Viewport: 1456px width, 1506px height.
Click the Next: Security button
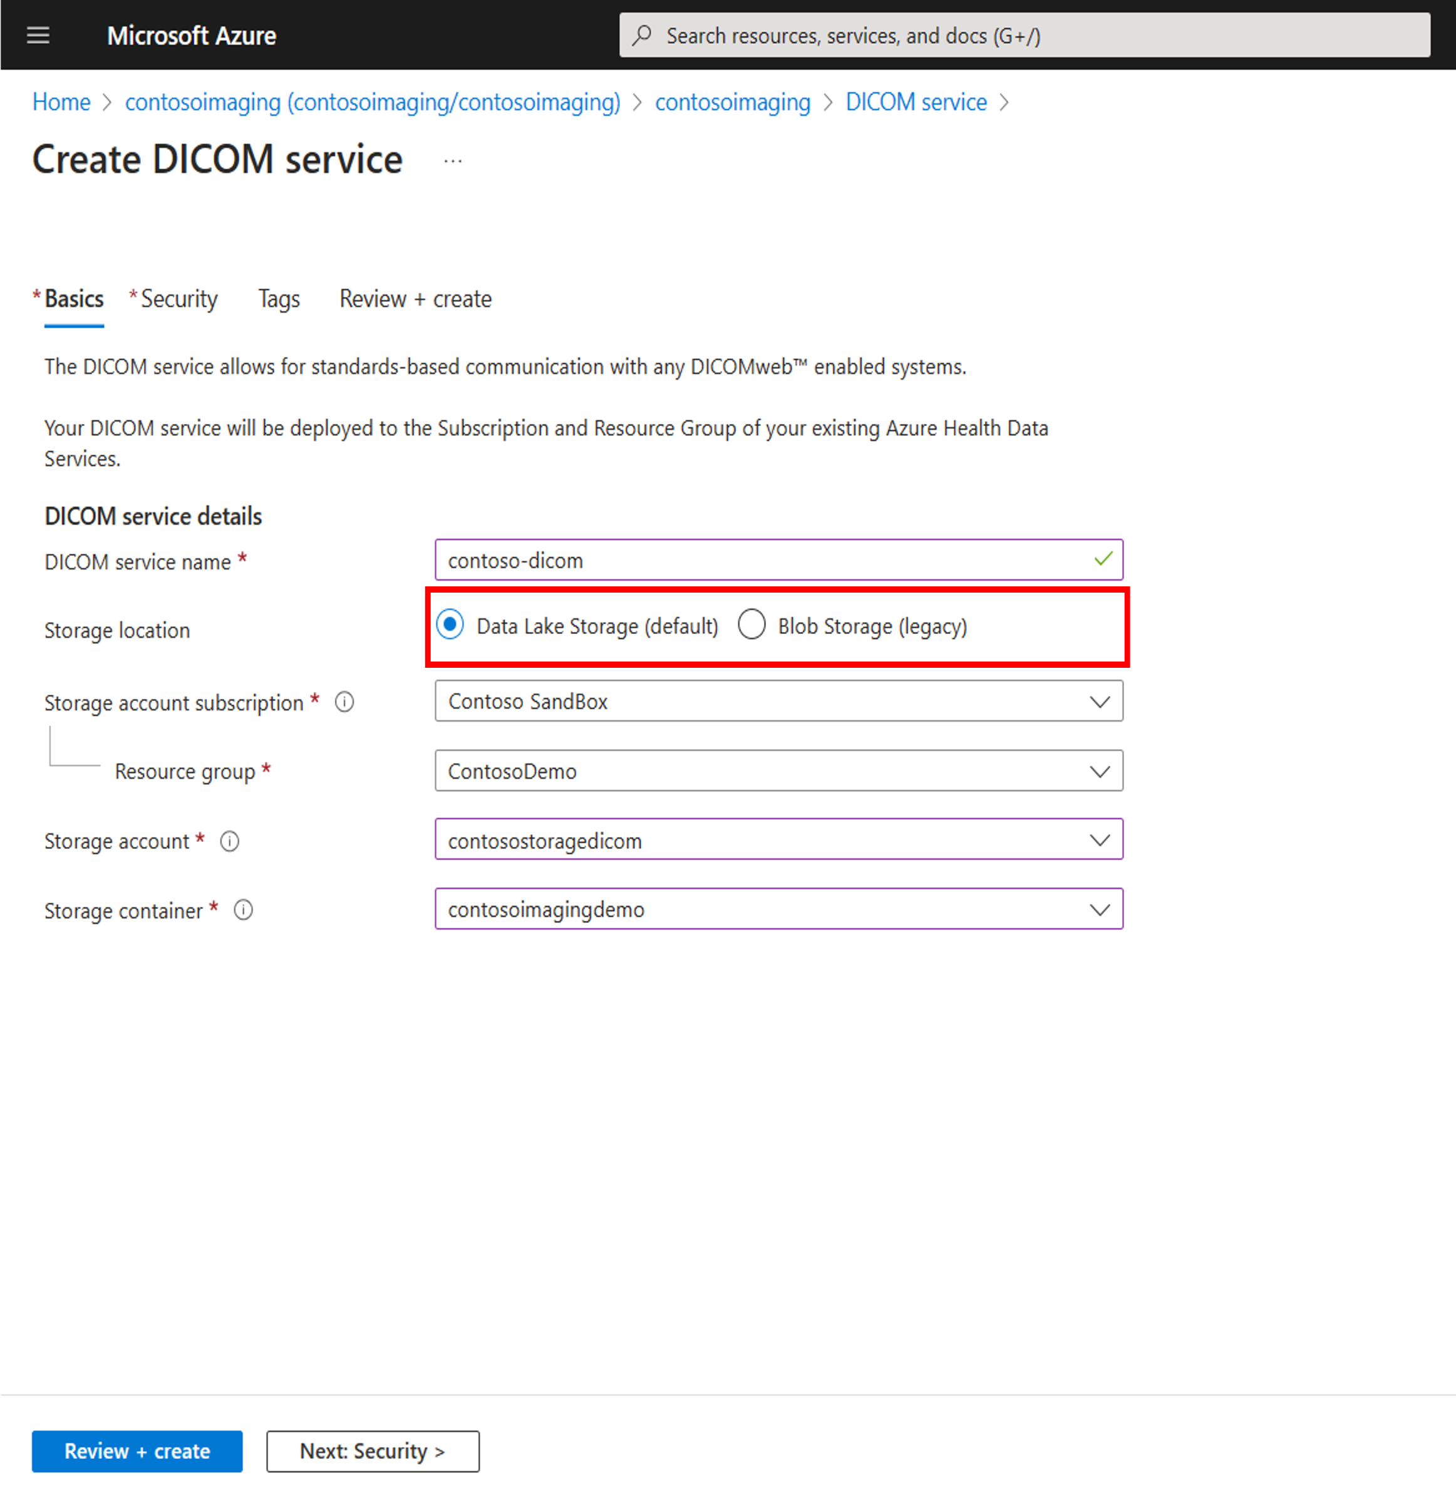tap(372, 1451)
